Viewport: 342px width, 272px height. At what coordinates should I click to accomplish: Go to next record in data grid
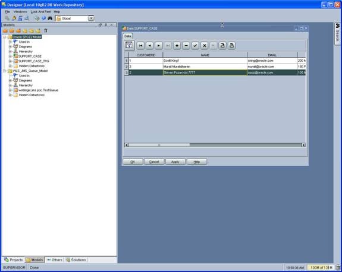159,46
